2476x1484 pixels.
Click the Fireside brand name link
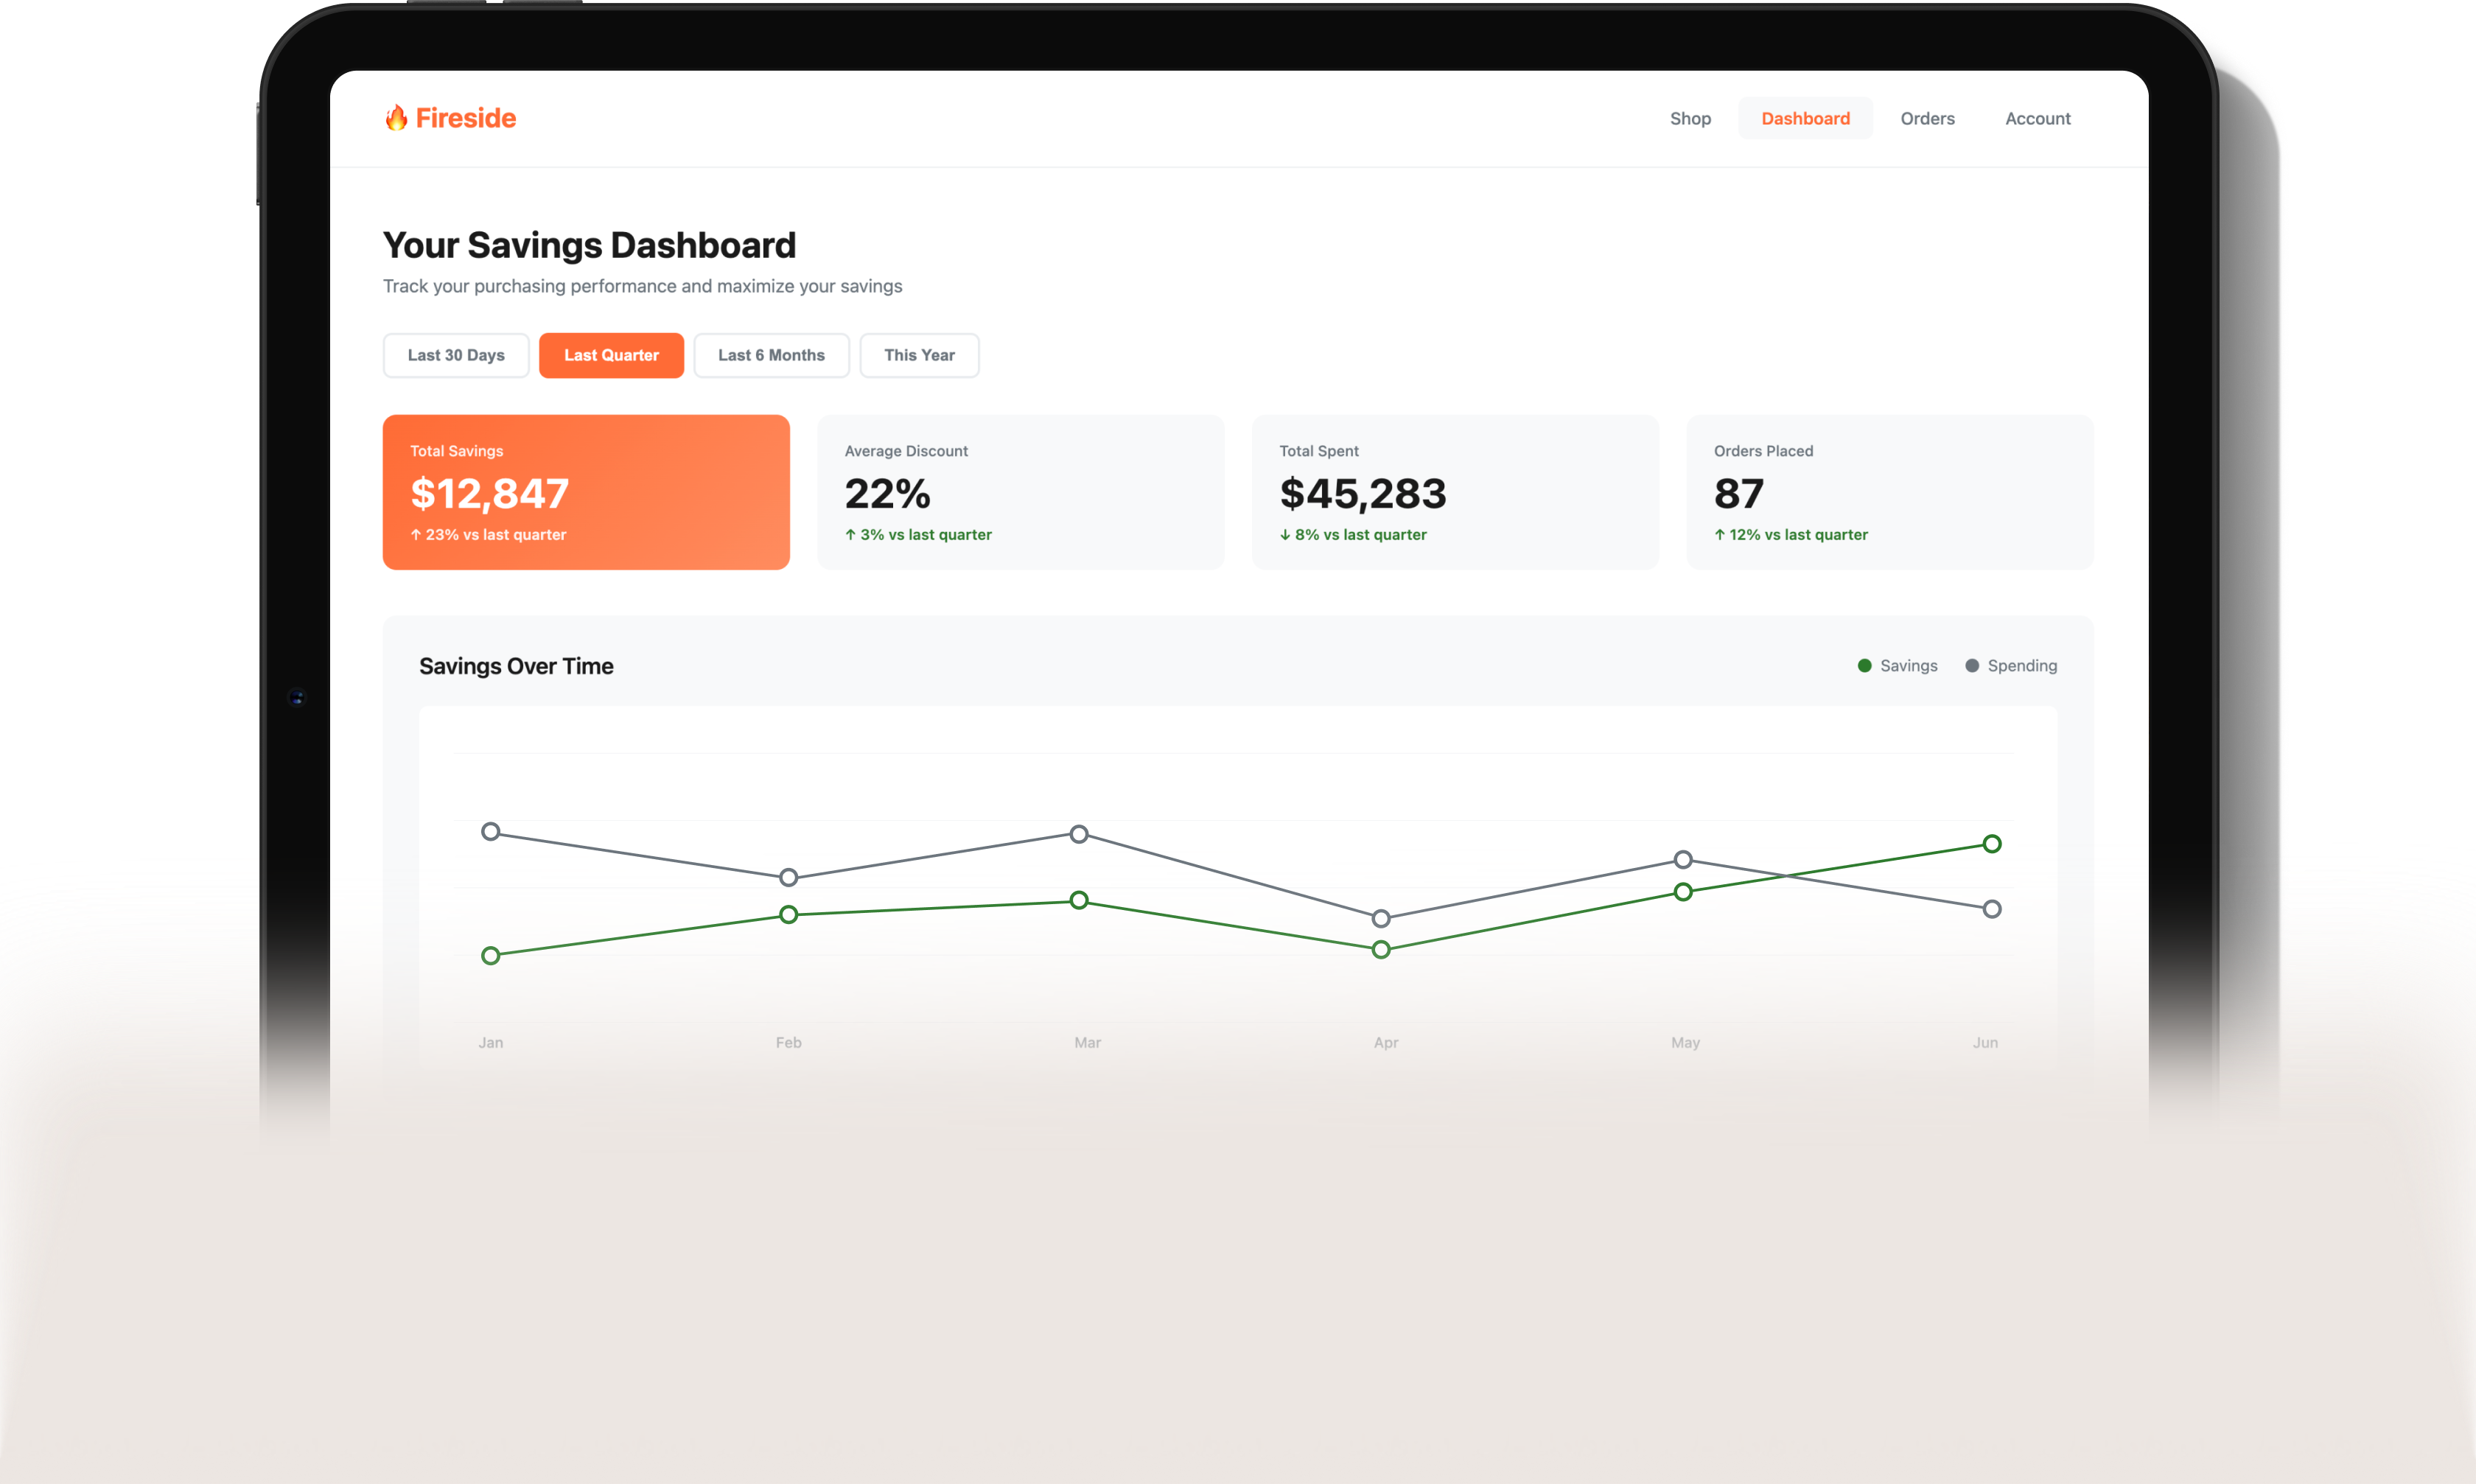coord(465,118)
